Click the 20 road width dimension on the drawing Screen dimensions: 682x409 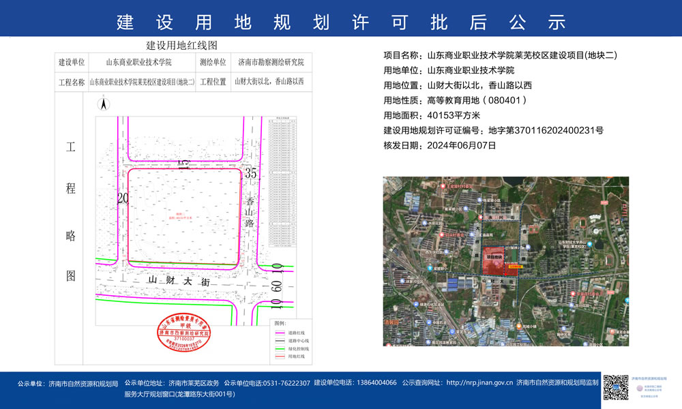[123, 198]
